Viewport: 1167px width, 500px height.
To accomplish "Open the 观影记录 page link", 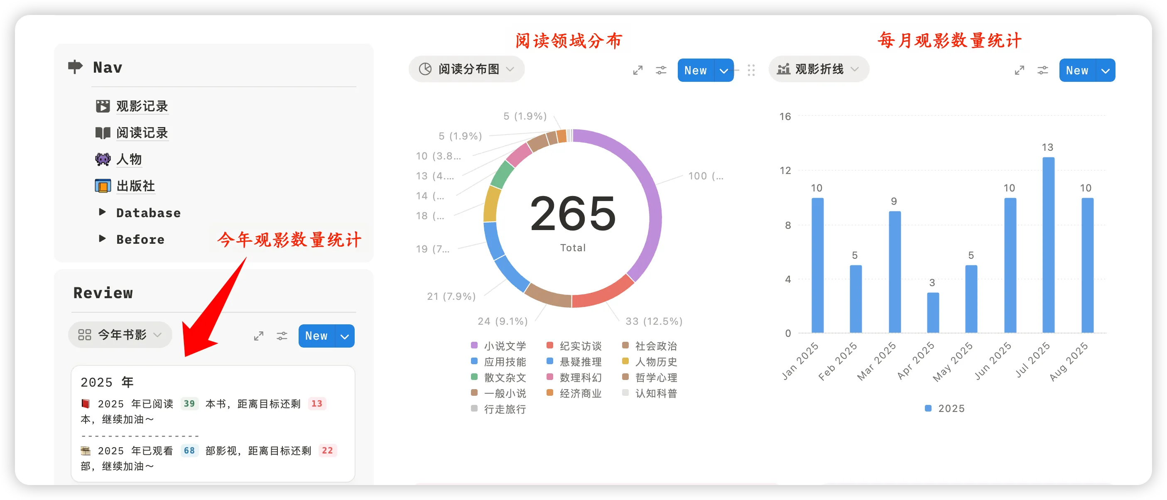I will pyautogui.click(x=142, y=106).
